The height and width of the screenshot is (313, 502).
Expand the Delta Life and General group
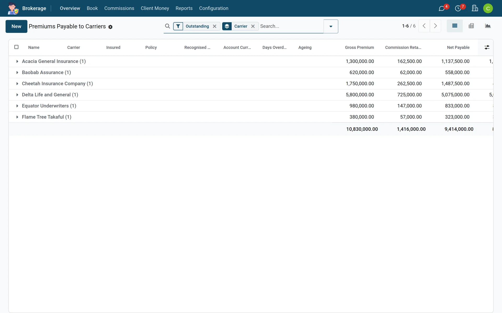point(17,95)
